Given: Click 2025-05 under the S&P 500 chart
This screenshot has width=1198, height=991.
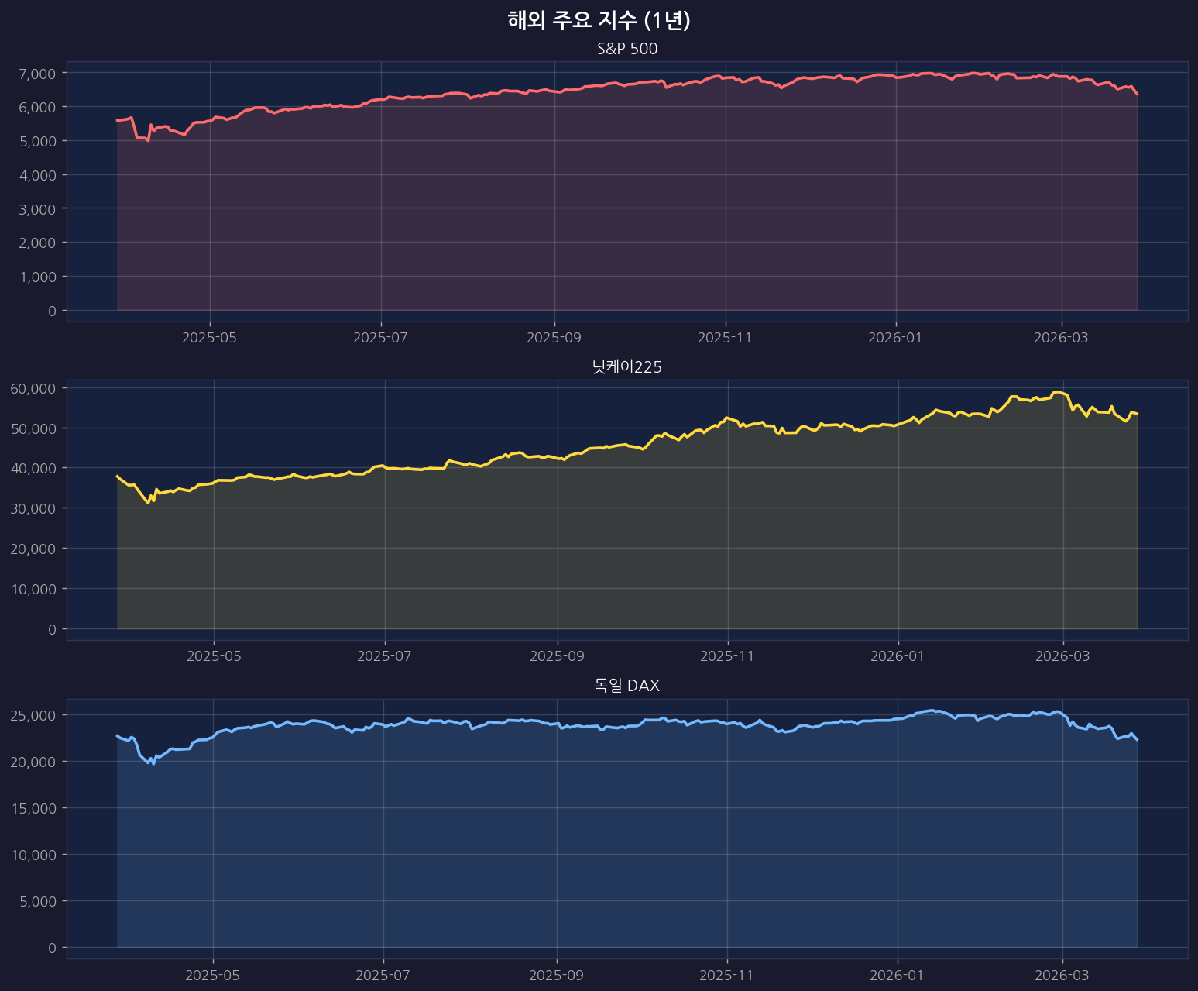Looking at the screenshot, I should pos(209,338).
